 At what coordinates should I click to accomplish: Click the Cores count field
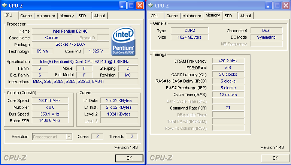pyautogui.click(x=97, y=136)
